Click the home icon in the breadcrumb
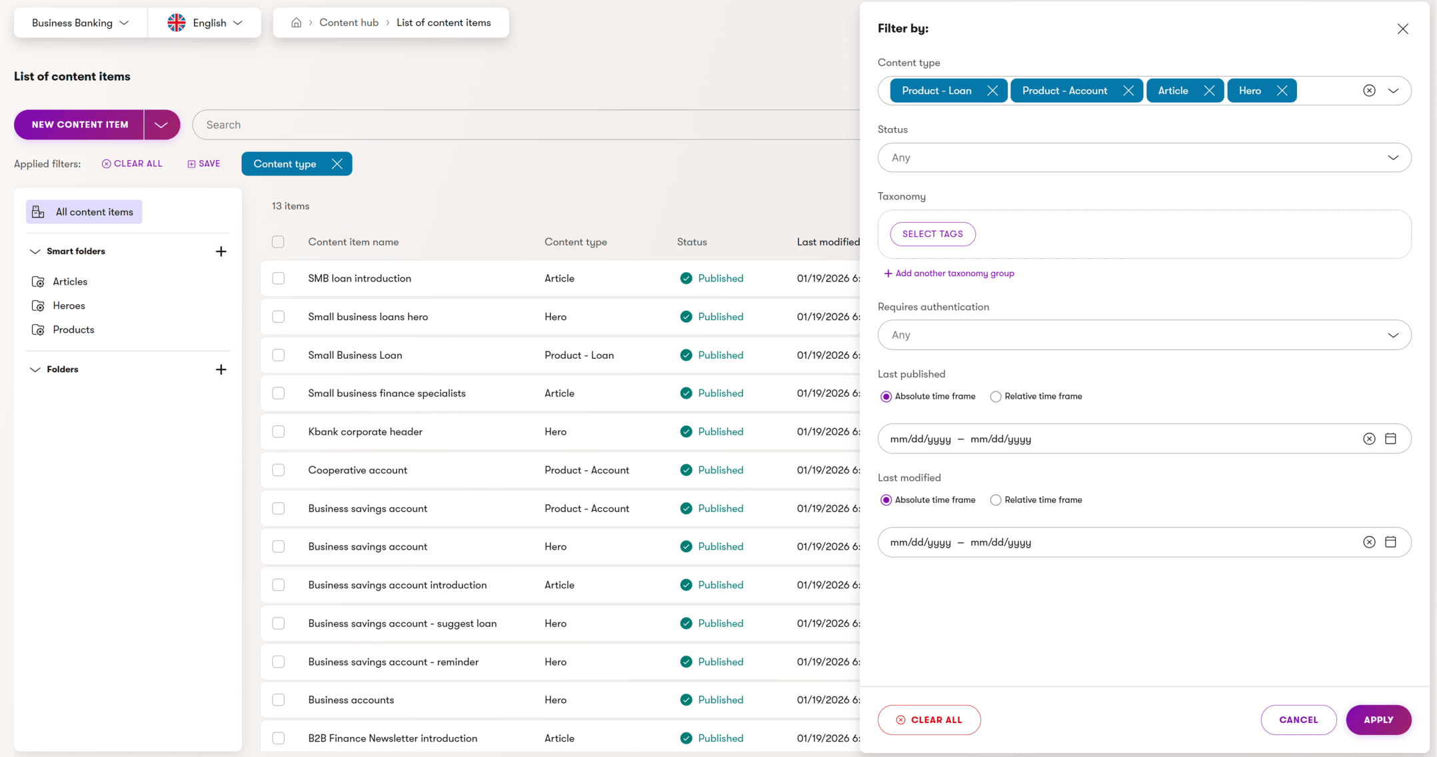This screenshot has height=757, width=1437. click(295, 22)
